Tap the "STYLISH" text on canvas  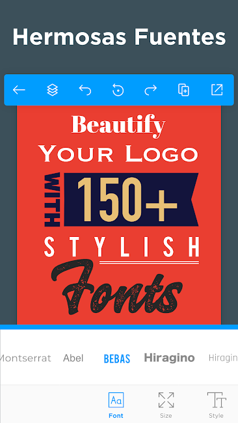pos(122,247)
